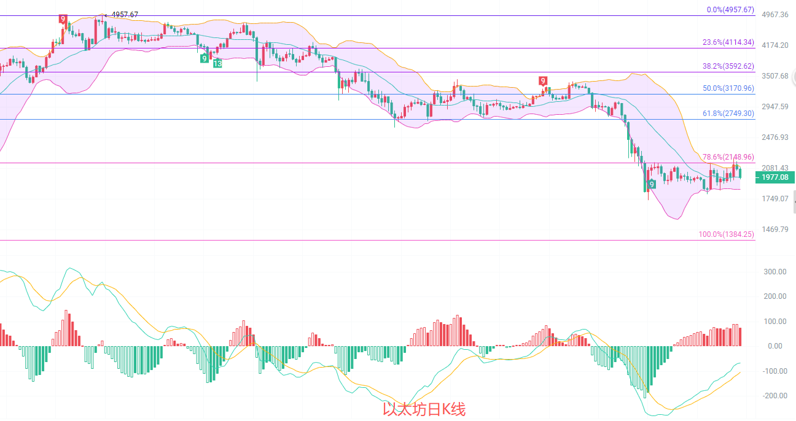Click the 50.0%(3170.96) retracement label

pos(728,88)
